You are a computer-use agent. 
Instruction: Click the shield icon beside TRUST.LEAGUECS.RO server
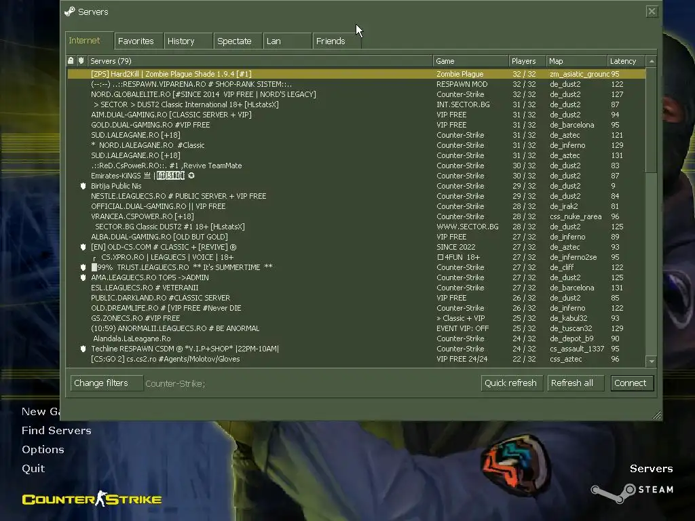(x=83, y=267)
